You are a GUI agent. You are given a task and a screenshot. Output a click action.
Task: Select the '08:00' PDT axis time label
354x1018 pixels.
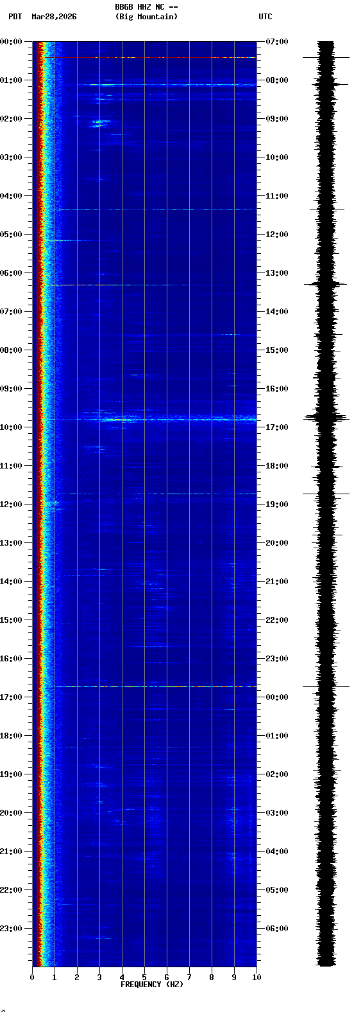click(x=11, y=350)
